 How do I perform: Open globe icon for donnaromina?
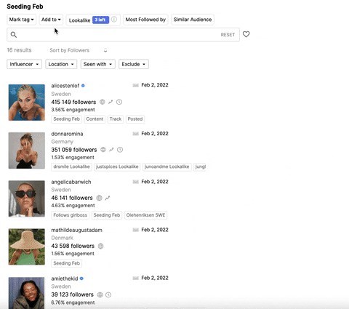(x=103, y=150)
